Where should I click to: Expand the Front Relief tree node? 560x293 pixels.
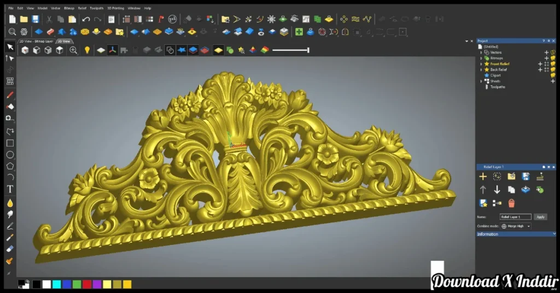pyautogui.click(x=481, y=64)
